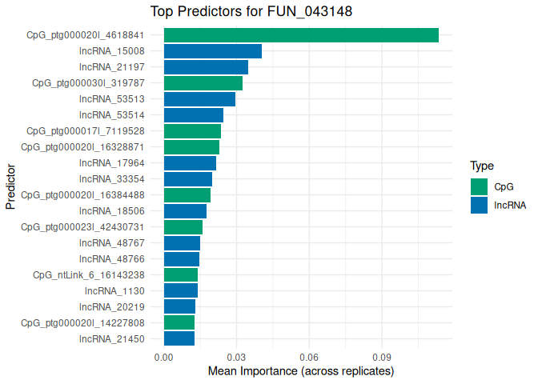Image resolution: width=538 pixels, height=384 pixels.
Task: Select the CpG_ptg000030l_319787 bar
Action: point(203,83)
